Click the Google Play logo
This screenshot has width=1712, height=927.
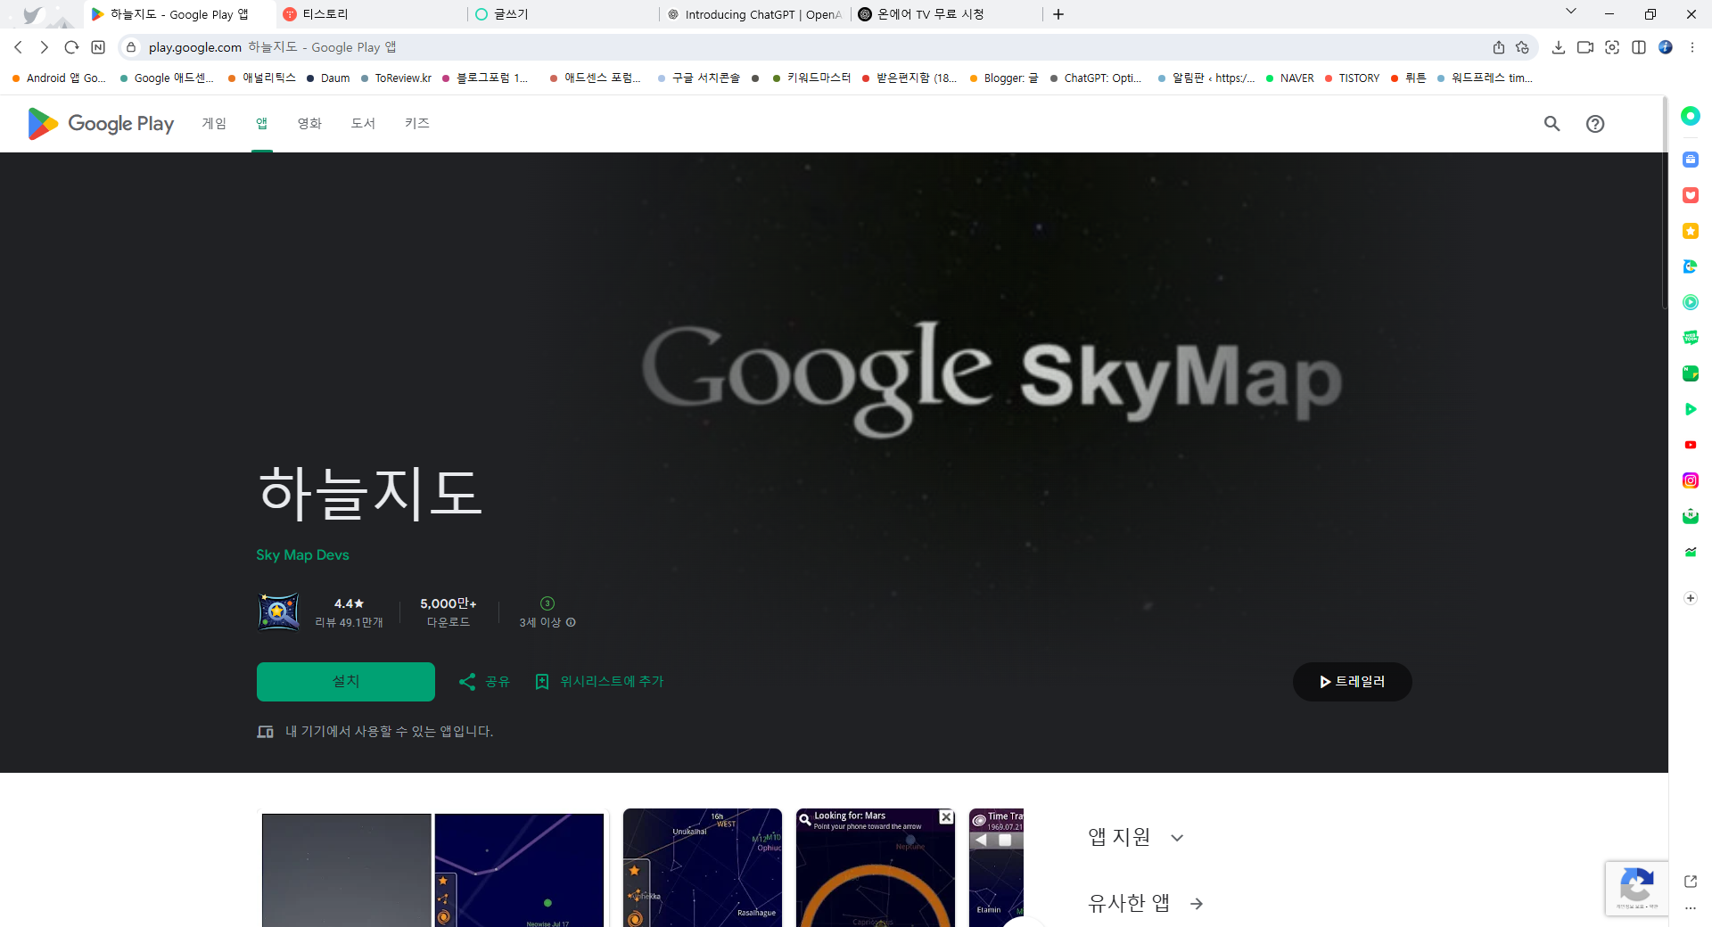click(101, 124)
